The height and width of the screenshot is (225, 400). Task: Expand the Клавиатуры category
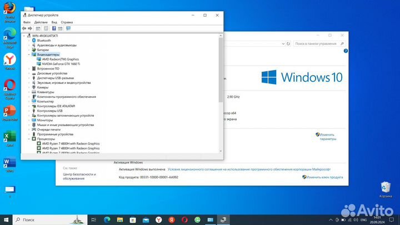[x=29, y=92]
